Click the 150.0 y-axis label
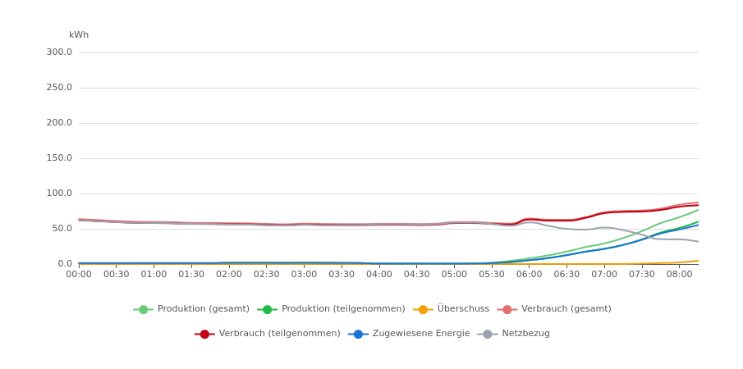This screenshot has height=369, width=743. point(59,158)
